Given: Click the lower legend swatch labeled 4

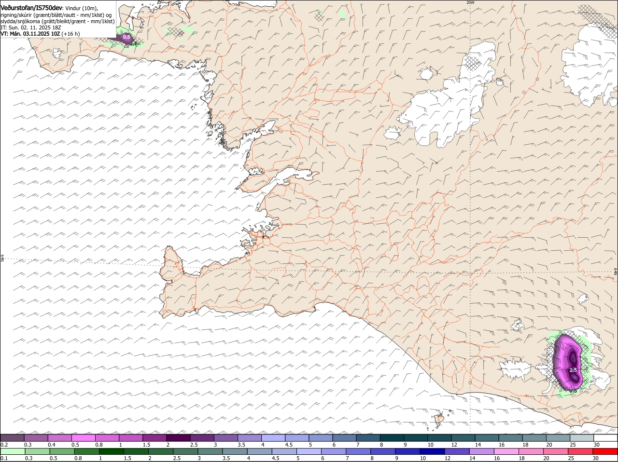Looking at the screenshot, I should [260, 452].
